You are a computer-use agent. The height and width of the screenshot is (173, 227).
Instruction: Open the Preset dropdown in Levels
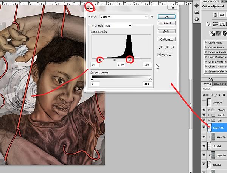[x=123, y=17]
